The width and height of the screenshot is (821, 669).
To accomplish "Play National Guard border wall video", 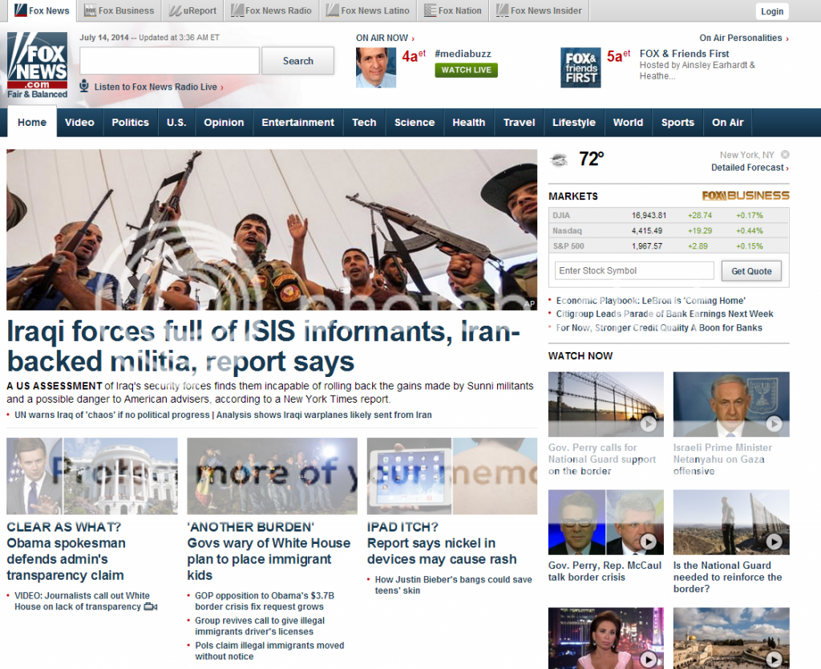I will click(731, 521).
